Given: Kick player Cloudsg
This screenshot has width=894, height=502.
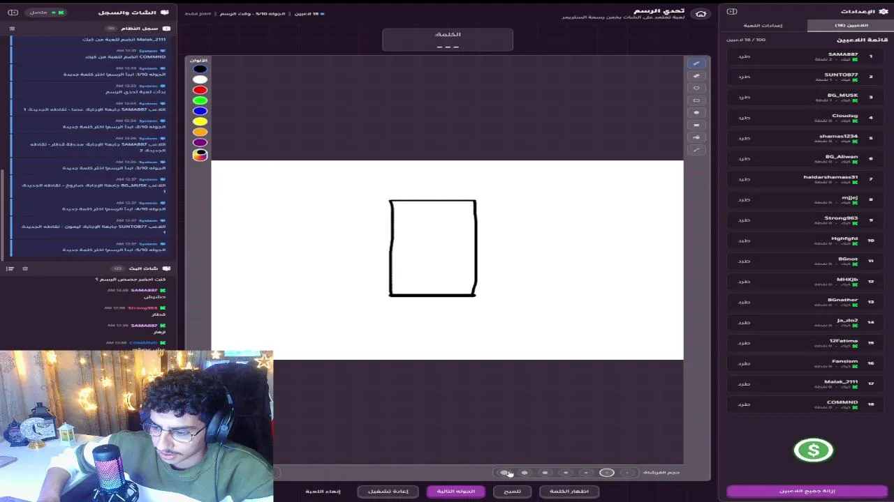Looking at the screenshot, I should pos(745,118).
